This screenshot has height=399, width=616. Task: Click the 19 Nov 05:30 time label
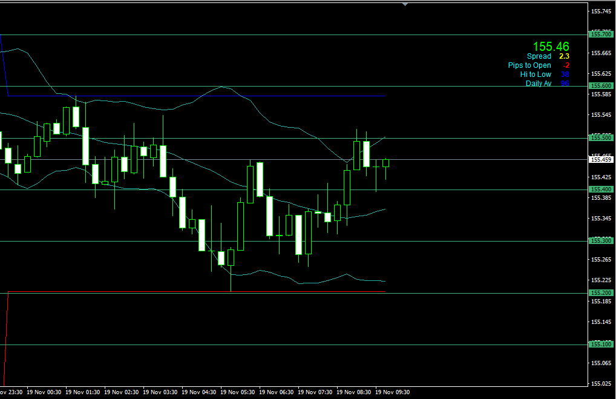240,392
